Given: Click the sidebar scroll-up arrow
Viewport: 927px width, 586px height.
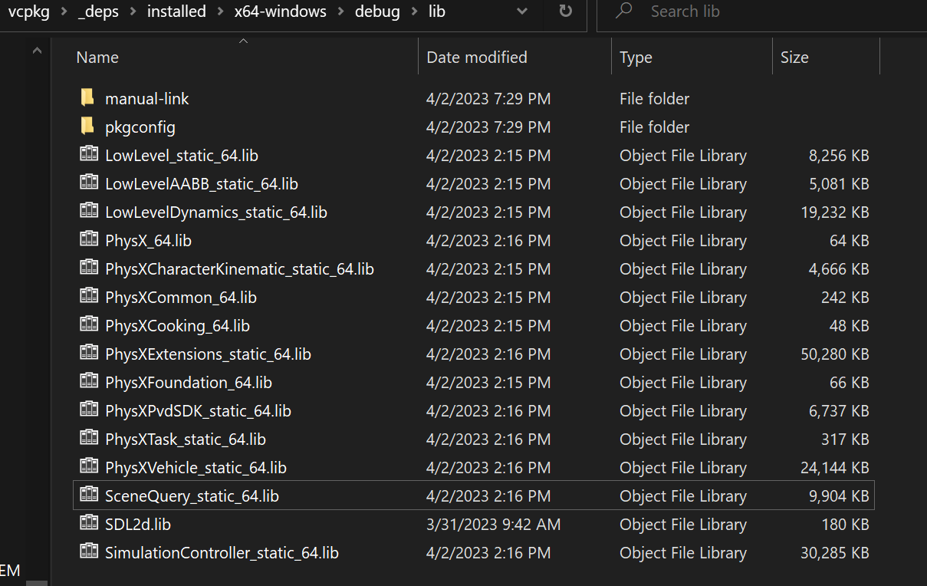Looking at the screenshot, I should pyautogui.click(x=37, y=50).
